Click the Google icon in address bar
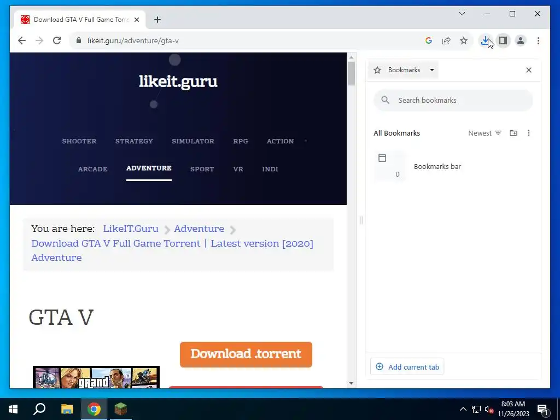The height and width of the screenshot is (420, 560). coord(429,40)
